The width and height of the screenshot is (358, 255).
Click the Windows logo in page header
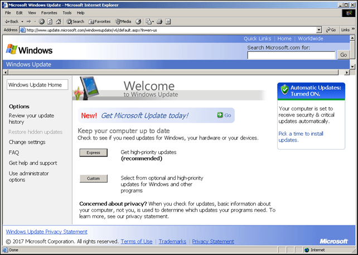pos(29,50)
